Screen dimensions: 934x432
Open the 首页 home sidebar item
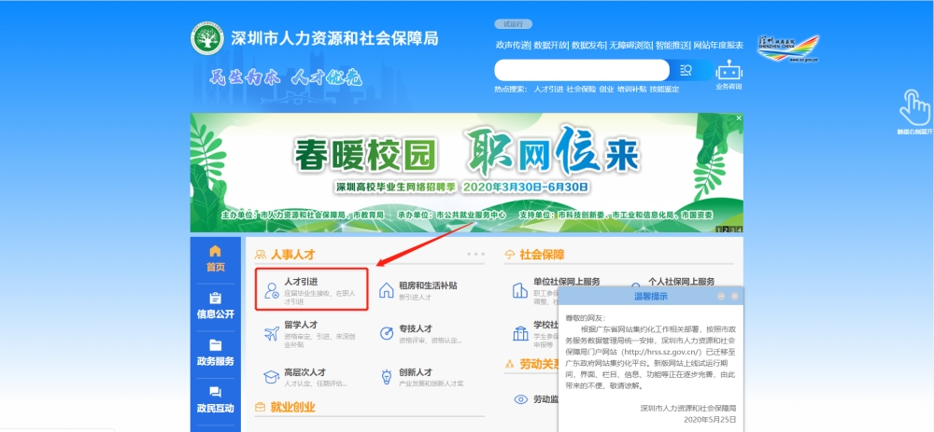click(x=215, y=258)
